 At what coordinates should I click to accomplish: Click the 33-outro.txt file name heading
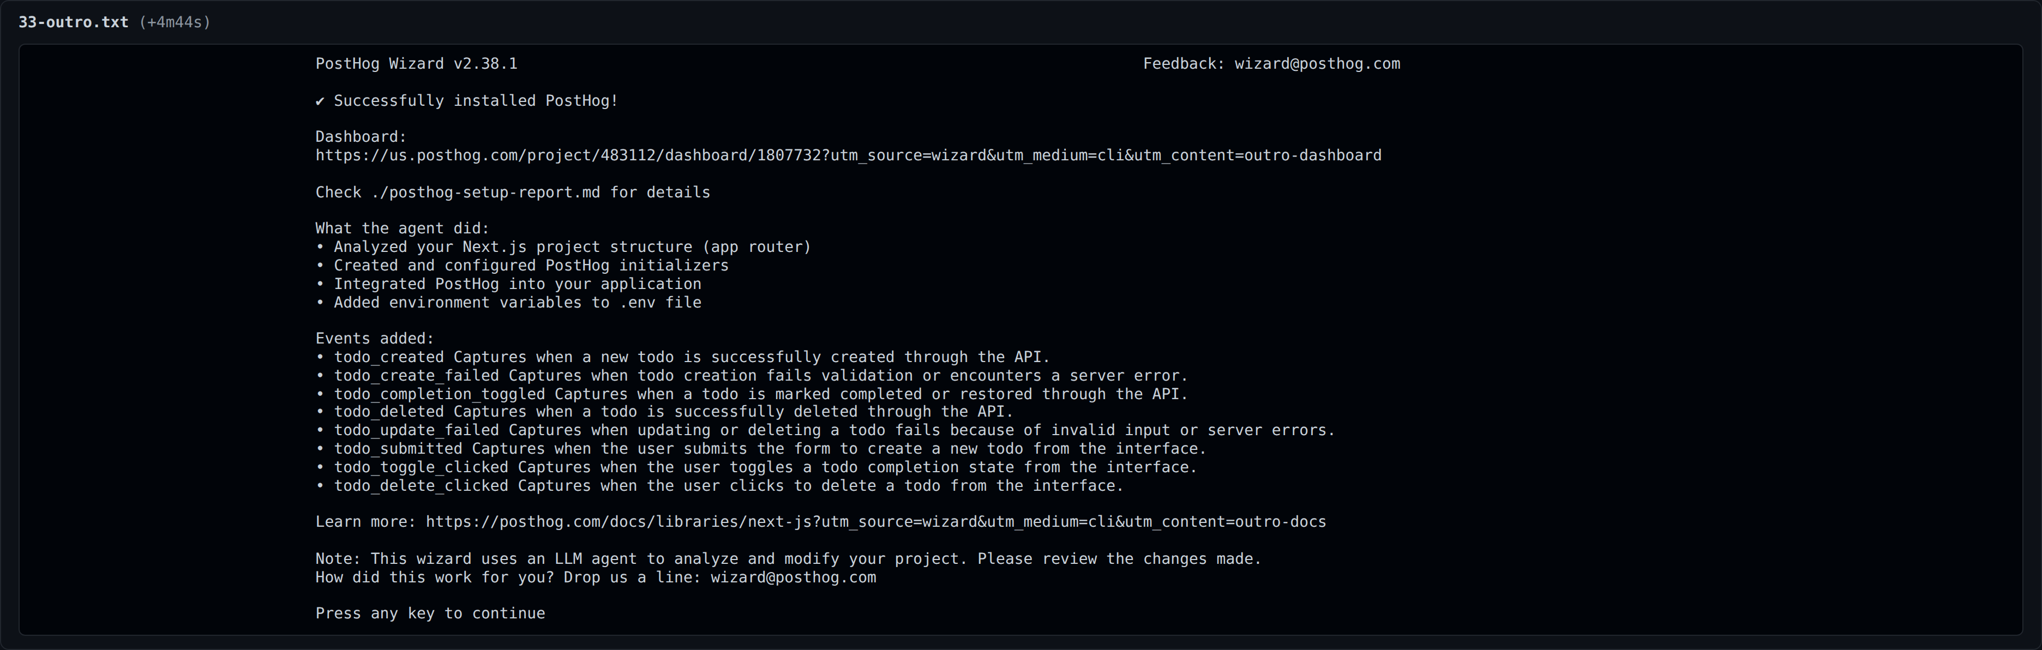73,22
